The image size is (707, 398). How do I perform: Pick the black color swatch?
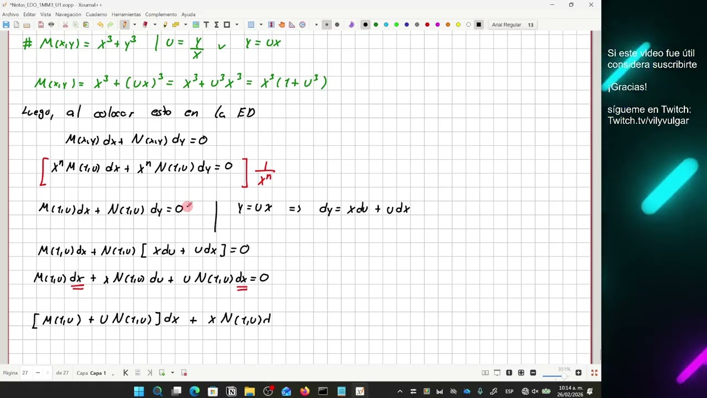(x=365, y=24)
